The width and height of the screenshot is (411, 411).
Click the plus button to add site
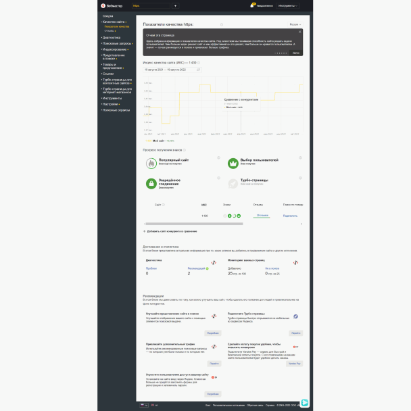(175, 5)
